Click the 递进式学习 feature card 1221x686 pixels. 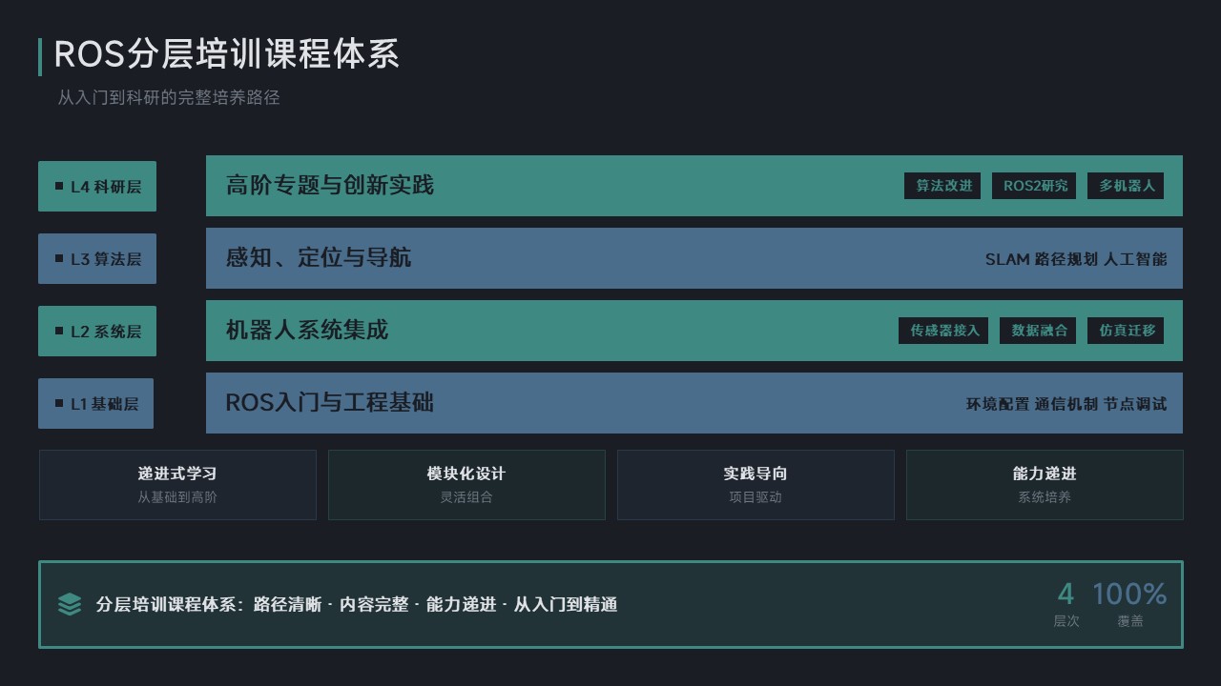(177, 485)
